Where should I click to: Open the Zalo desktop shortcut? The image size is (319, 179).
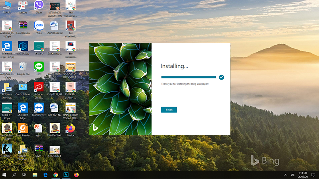point(39,25)
